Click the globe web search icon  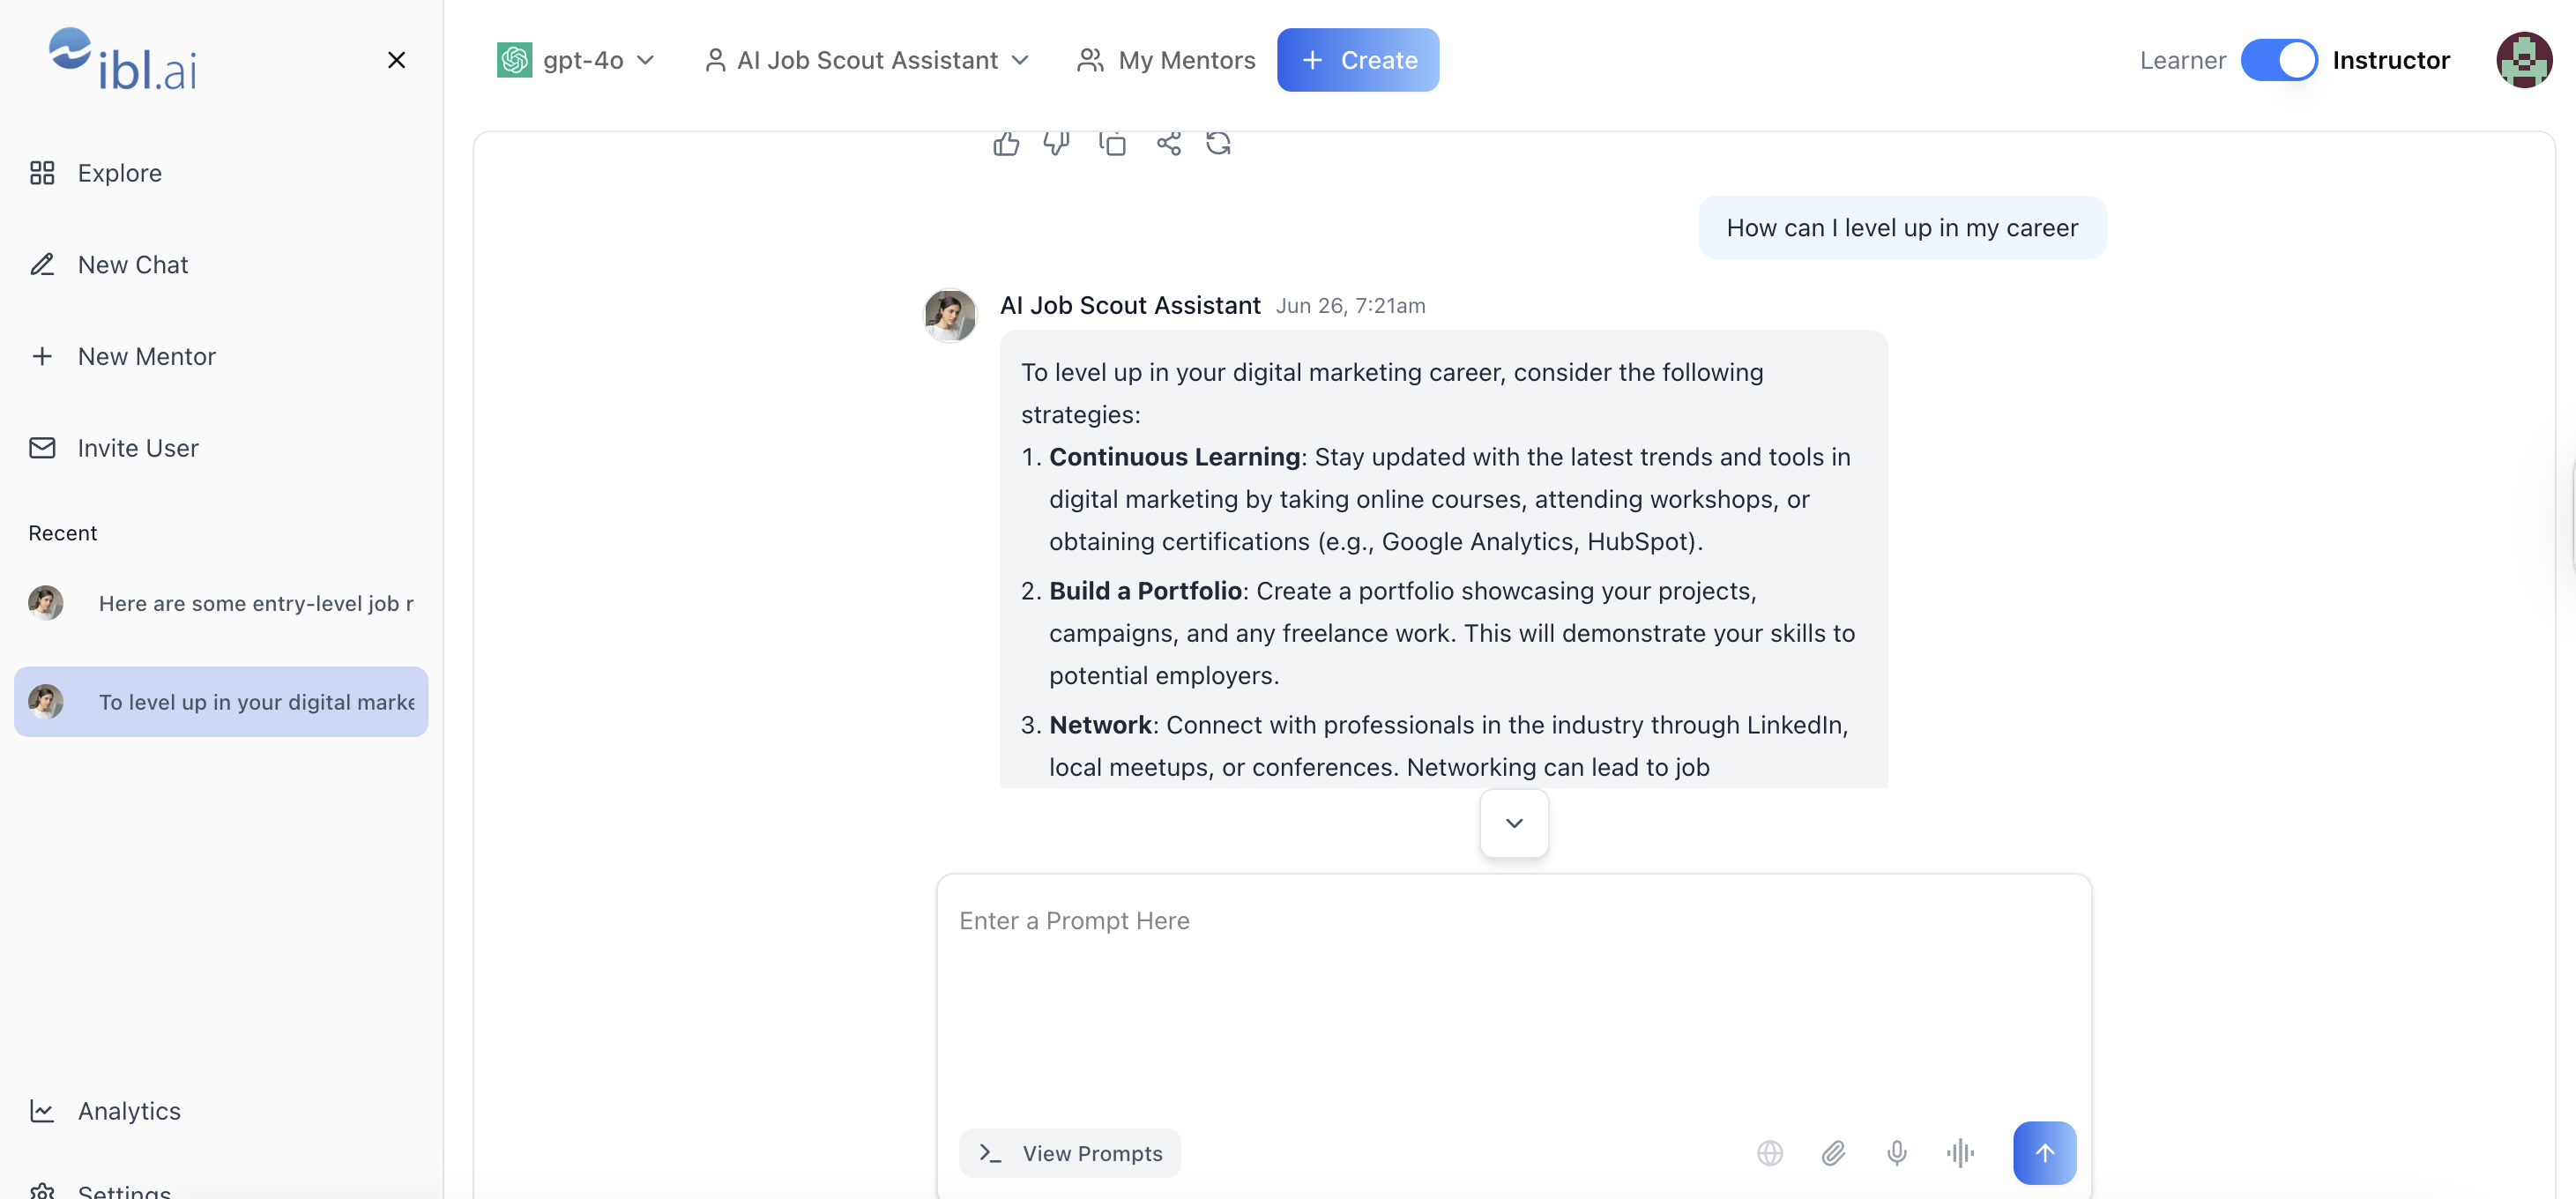click(x=1770, y=1153)
